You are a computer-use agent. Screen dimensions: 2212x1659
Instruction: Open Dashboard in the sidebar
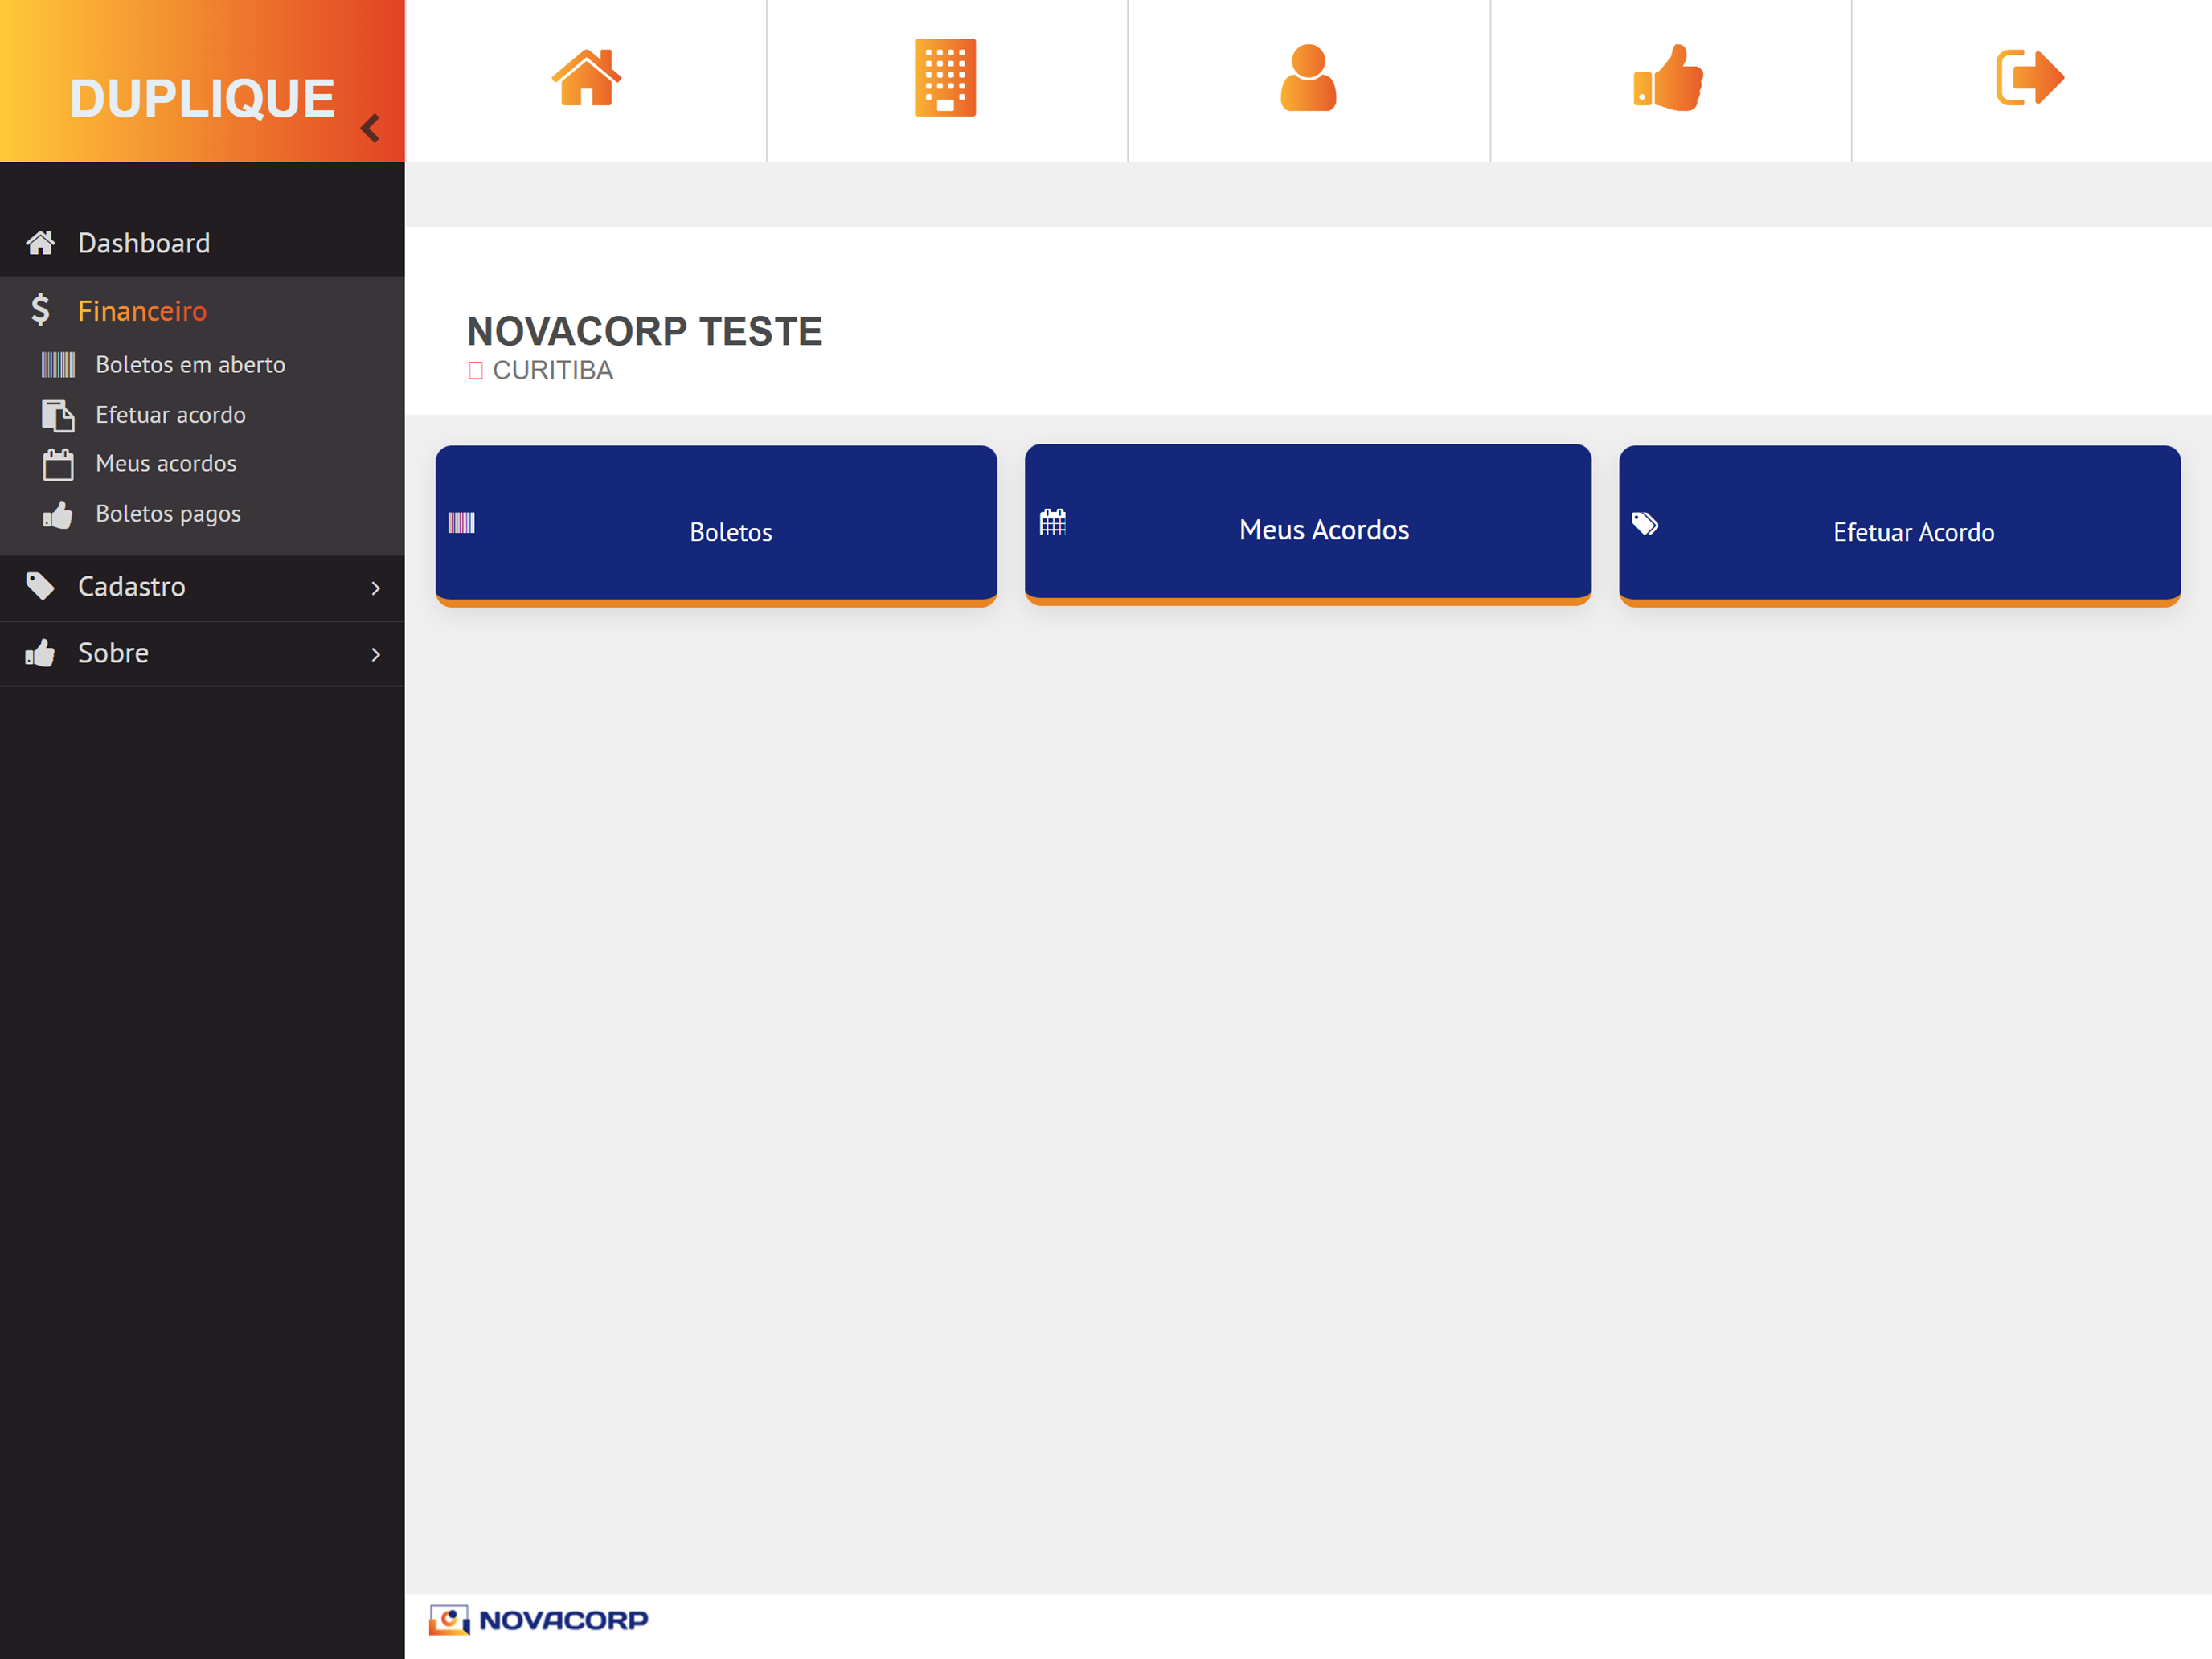(x=202, y=243)
